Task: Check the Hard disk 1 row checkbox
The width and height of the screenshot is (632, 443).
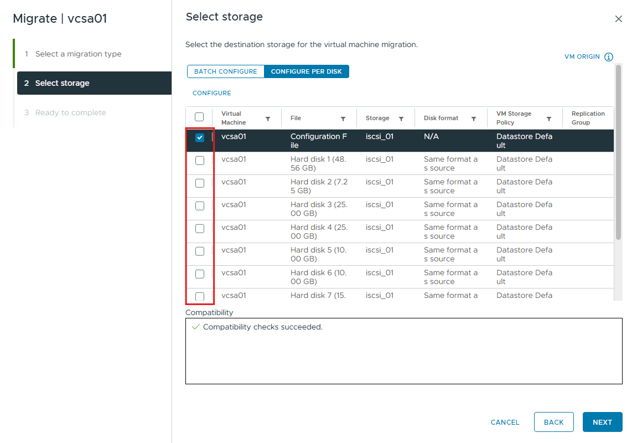Action: [200, 161]
